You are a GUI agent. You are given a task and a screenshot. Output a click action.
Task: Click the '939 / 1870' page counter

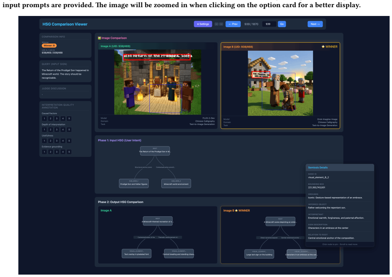pyautogui.click(x=251, y=24)
